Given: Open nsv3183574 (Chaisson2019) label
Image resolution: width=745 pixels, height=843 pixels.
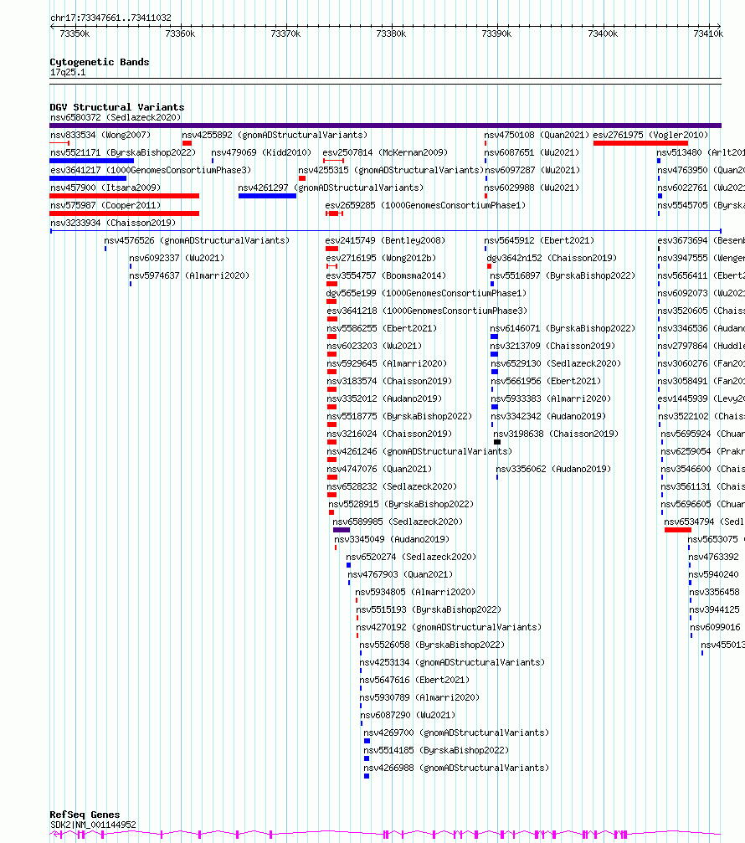Looking at the screenshot, I should tap(390, 381).
